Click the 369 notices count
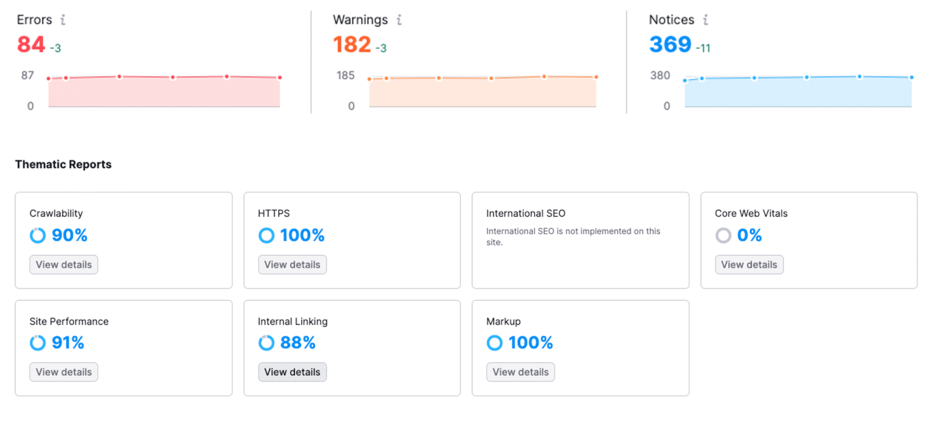The height and width of the screenshot is (421, 929). click(670, 45)
